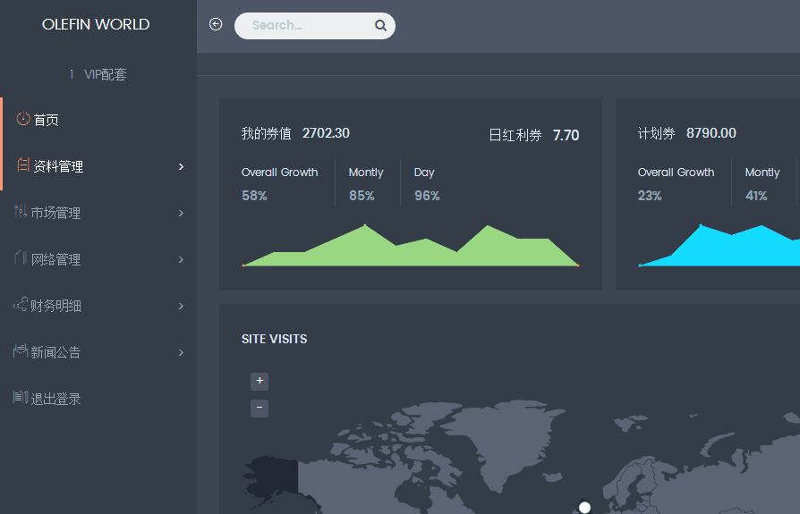800x514 pixels.
Task: Click the 资料管理 clipboard icon
Action: pyautogui.click(x=23, y=164)
